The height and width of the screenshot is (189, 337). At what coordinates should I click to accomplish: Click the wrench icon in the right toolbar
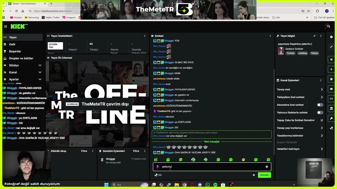click(x=331, y=118)
